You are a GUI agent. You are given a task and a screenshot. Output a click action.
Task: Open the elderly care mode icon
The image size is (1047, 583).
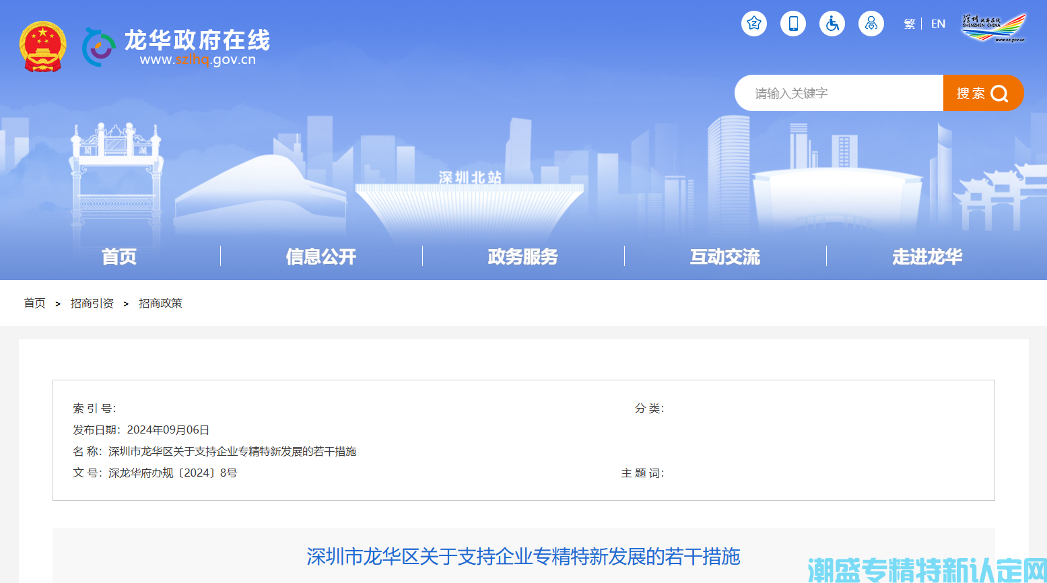[x=871, y=24]
